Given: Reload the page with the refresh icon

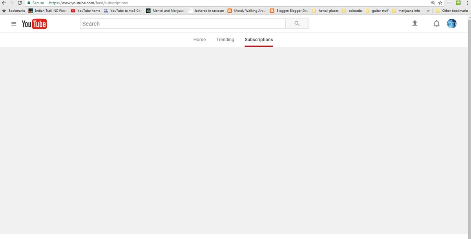Looking at the screenshot, I should tap(20, 3).
